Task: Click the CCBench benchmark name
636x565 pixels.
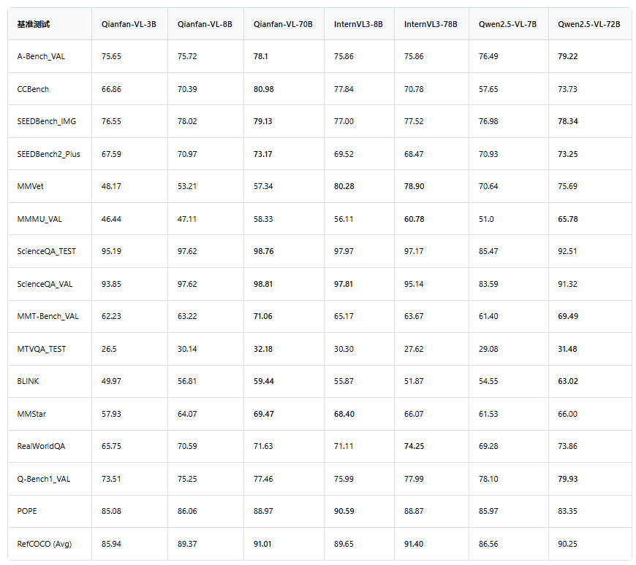Action: [33, 89]
